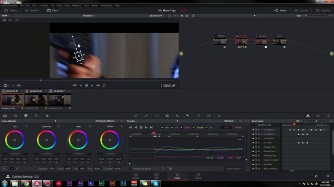Show the Info palette icon
Viewport: 334px width, 187px height.
(x=329, y=116)
